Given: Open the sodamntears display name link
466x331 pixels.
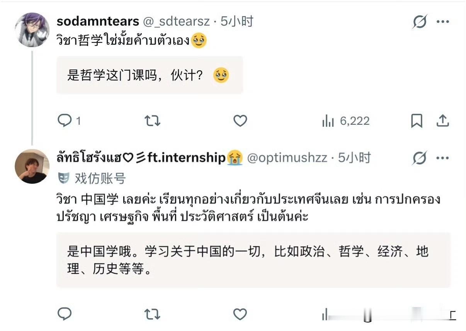Looking at the screenshot, I should [98, 21].
